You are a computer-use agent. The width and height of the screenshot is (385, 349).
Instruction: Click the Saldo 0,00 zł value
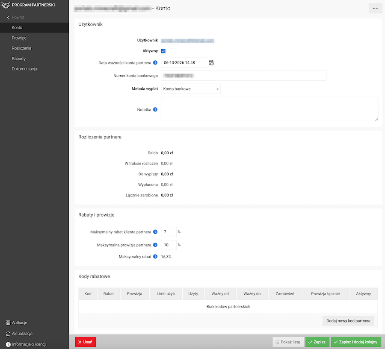pyautogui.click(x=167, y=153)
